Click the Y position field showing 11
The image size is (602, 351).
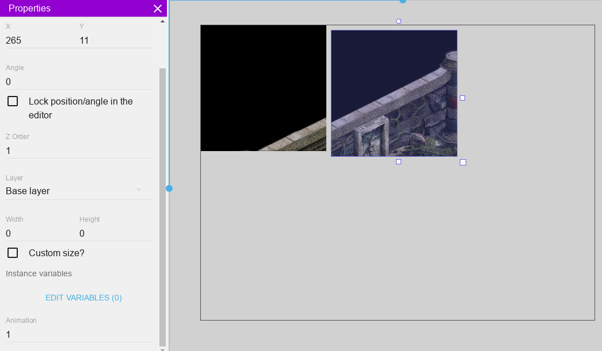click(115, 41)
